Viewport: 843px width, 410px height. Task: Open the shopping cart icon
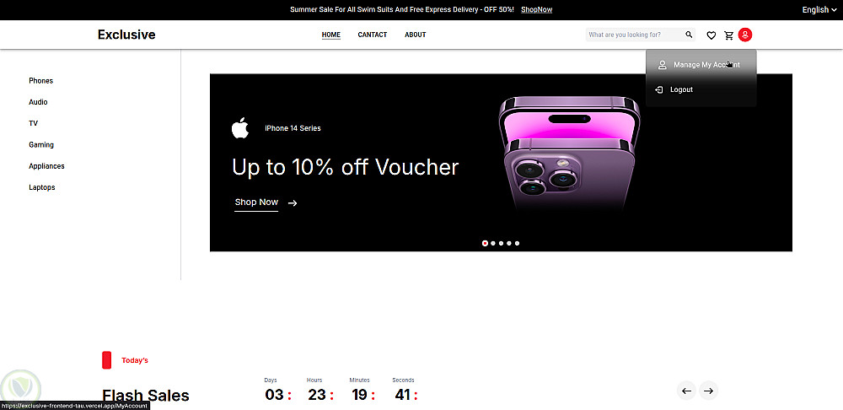pos(729,35)
